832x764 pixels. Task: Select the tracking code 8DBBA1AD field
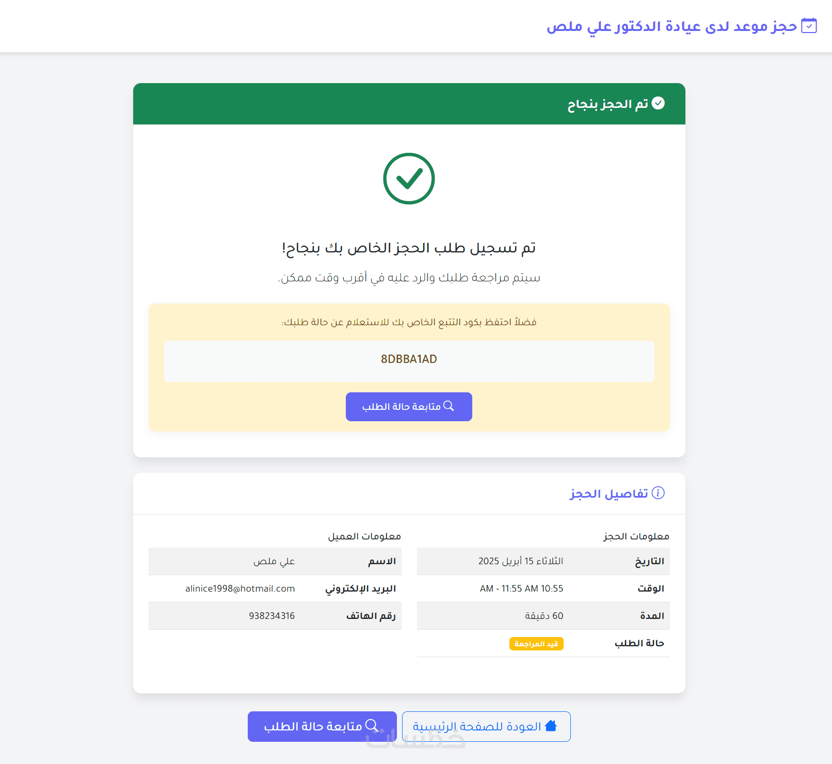tap(409, 360)
